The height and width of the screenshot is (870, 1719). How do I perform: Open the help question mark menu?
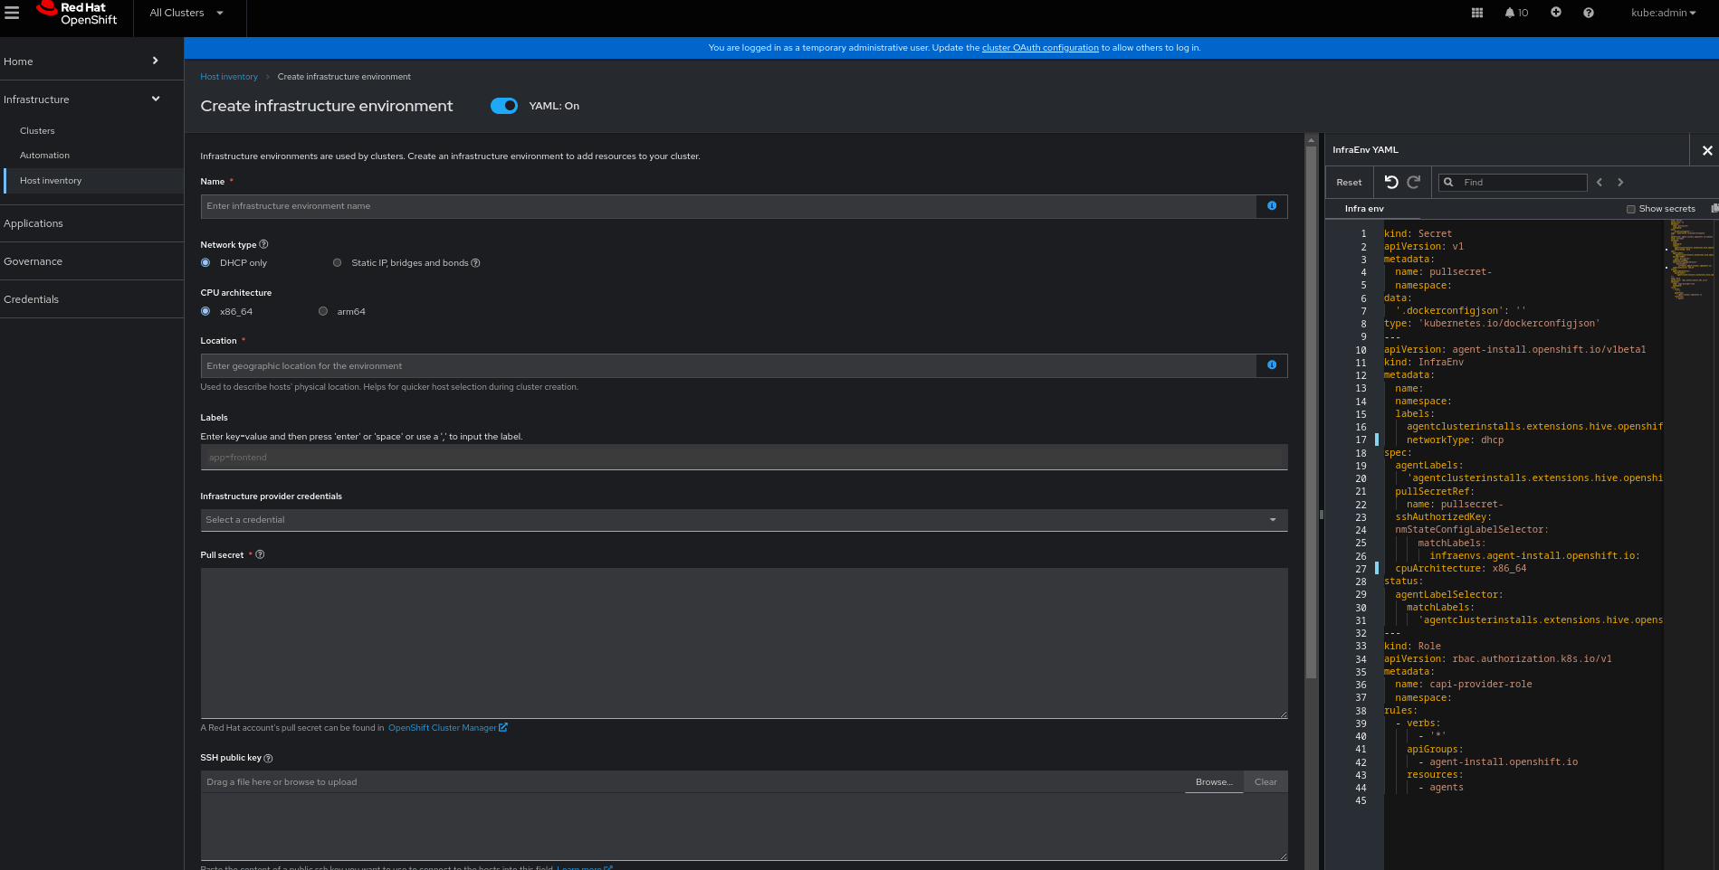pyautogui.click(x=1589, y=13)
